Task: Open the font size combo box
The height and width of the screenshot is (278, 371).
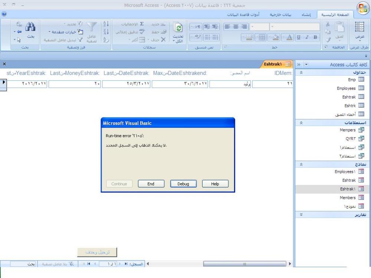Action: [259, 26]
